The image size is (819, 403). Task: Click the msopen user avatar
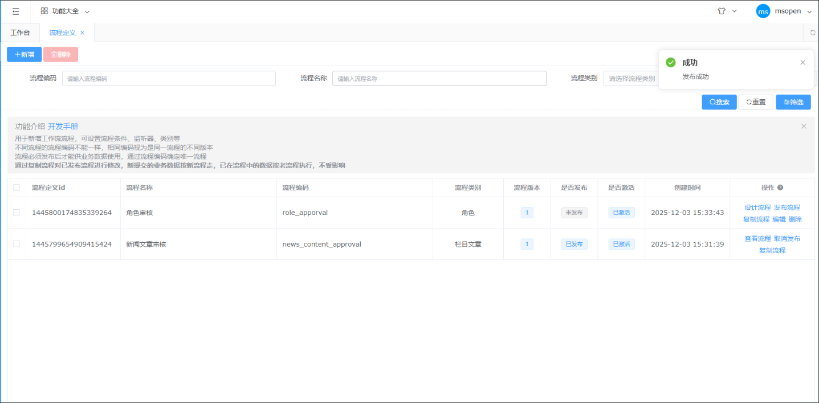(x=763, y=11)
